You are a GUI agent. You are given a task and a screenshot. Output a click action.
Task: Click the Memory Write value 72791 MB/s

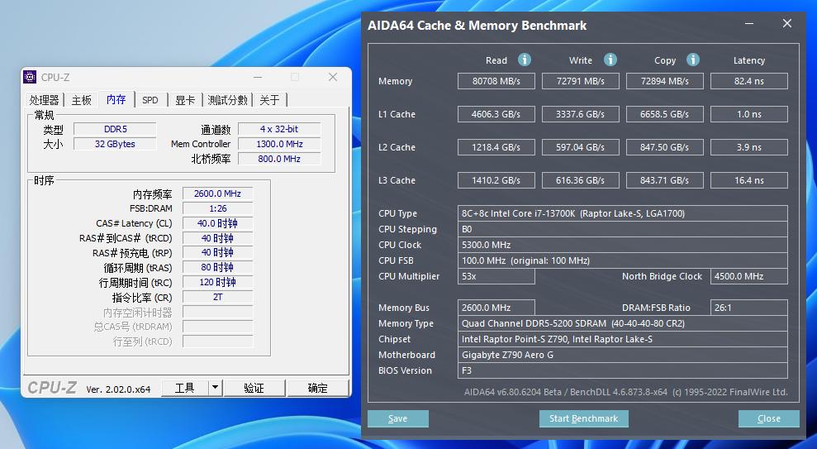(581, 81)
